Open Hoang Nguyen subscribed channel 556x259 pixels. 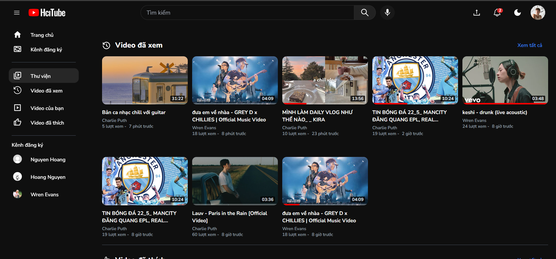coord(44,177)
